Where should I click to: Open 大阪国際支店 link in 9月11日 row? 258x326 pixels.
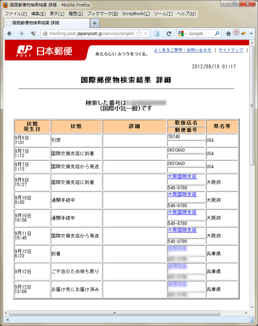point(182,230)
